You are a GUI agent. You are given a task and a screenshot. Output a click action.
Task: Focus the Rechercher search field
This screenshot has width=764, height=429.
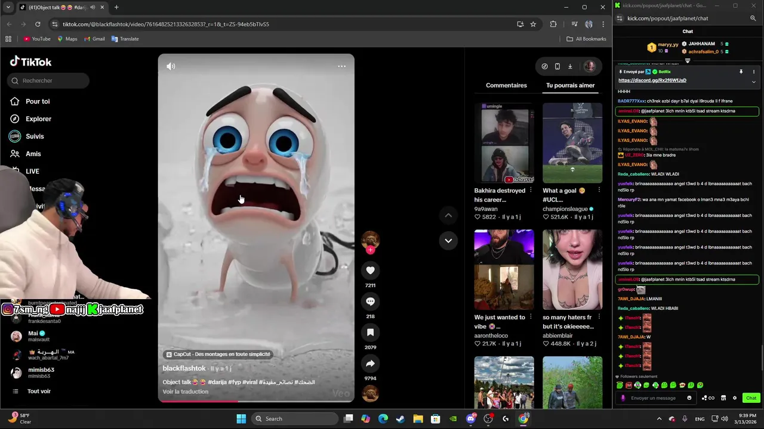tap(48, 80)
